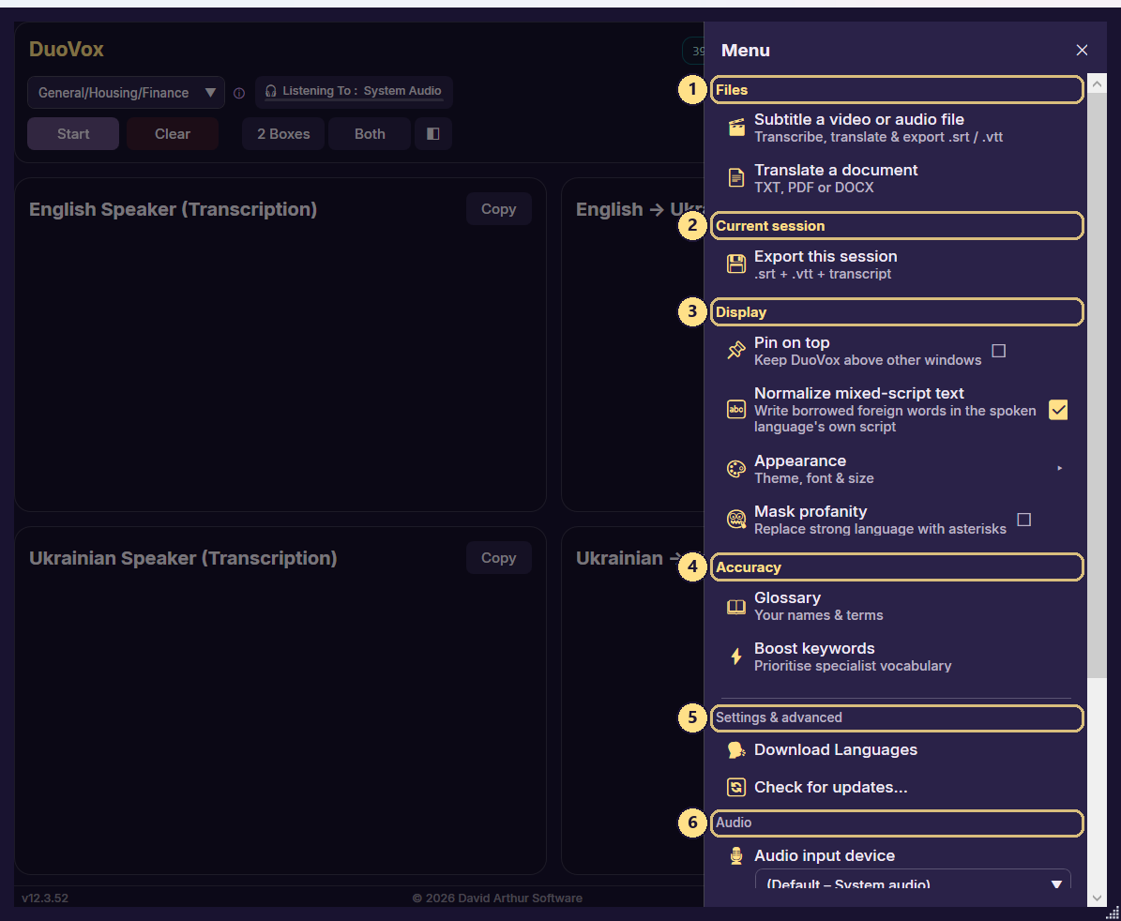The image size is (1121, 921).
Task: Click the lightning bolt icon for Boost keywords
Action: (x=735, y=656)
